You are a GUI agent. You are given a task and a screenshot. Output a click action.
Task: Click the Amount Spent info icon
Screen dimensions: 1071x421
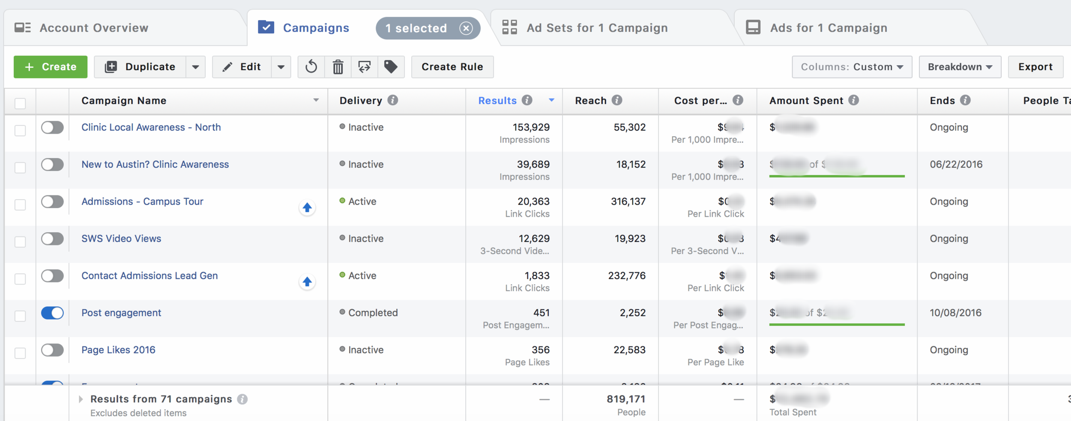(854, 100)
